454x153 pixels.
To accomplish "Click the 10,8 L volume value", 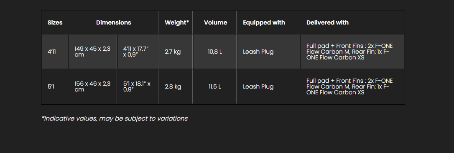I will pyautogui.click(x=215, y=52).
